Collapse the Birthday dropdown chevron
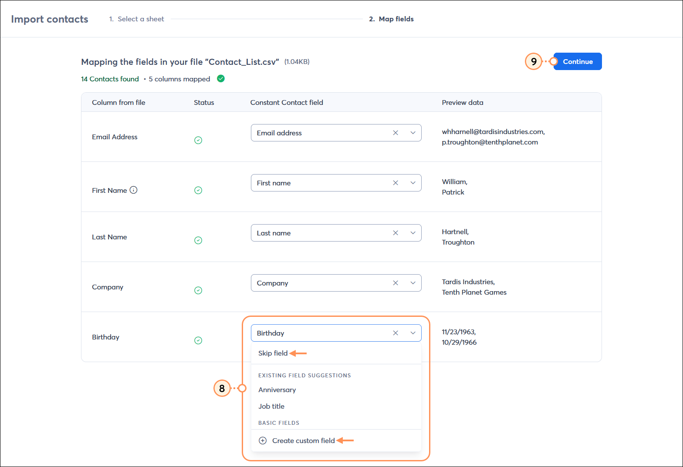This screenshot has width=683, height=467. pyautogui.click(x=413, y=333)
